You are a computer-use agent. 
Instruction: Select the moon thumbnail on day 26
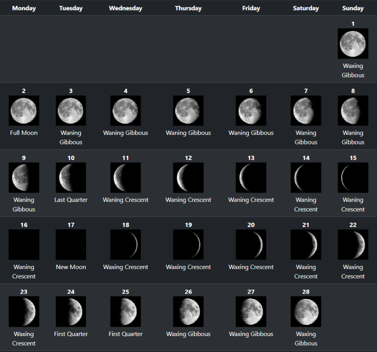(x=188, y=311)
